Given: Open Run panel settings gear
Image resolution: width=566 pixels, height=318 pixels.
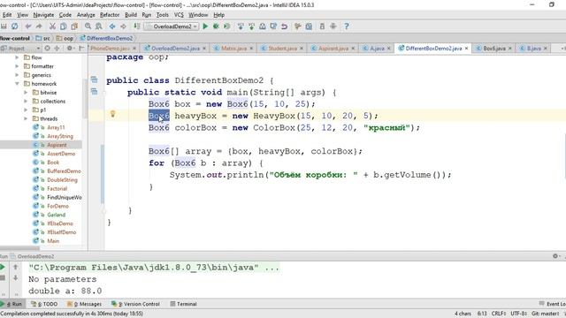Looking at the screenshot, I should point(555,256).
